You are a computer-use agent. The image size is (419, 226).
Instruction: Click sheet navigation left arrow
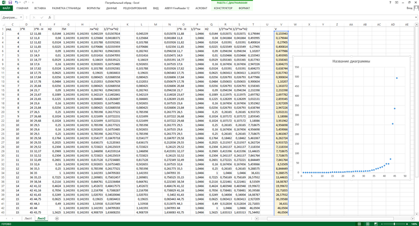pos(6,218)
